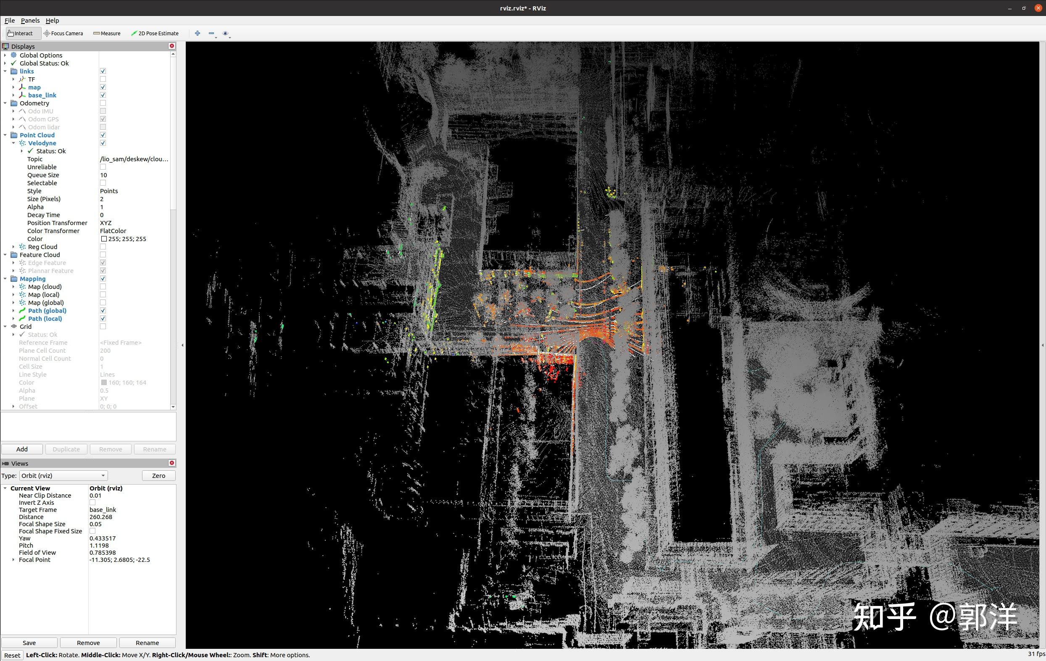The height and width of the screenshot is (661, 1046).
Task: Toggle the Velodyne Unreliable checkbox
Action: tap(103, 167)
